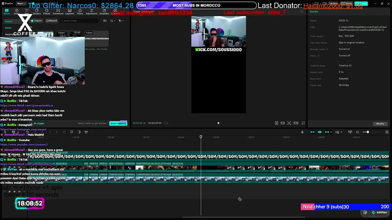Toggle main track magnet
The height and width of the screenshot is (220, 392).
(312, 132)
